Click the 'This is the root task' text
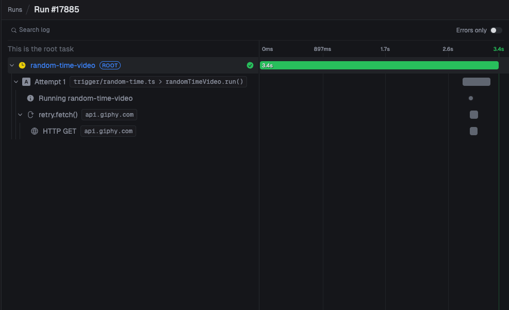Image resolution: width=509 pixels, height=310 pixels. [41, 49]
